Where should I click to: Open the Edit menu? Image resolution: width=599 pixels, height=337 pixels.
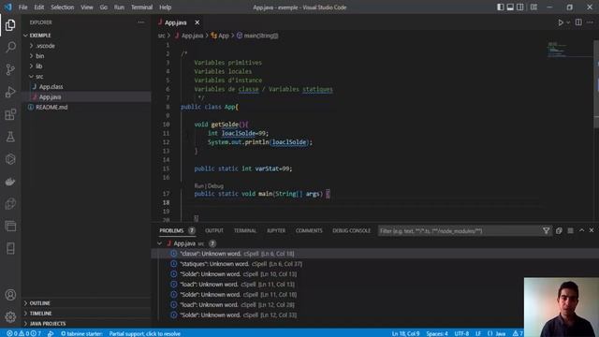coord(39,7)
